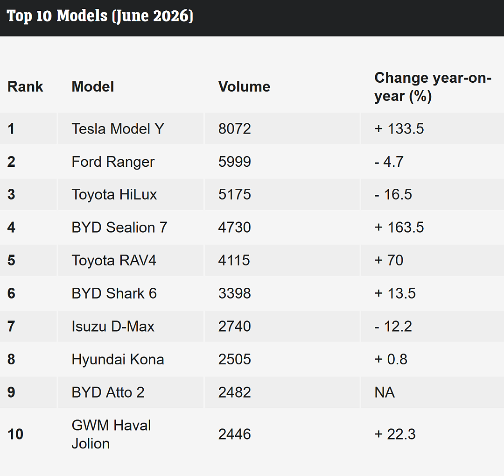This screenshot has height=476, width=504.
Task: Select the BYD Sealion 7 entry
Action: (119, 227)
